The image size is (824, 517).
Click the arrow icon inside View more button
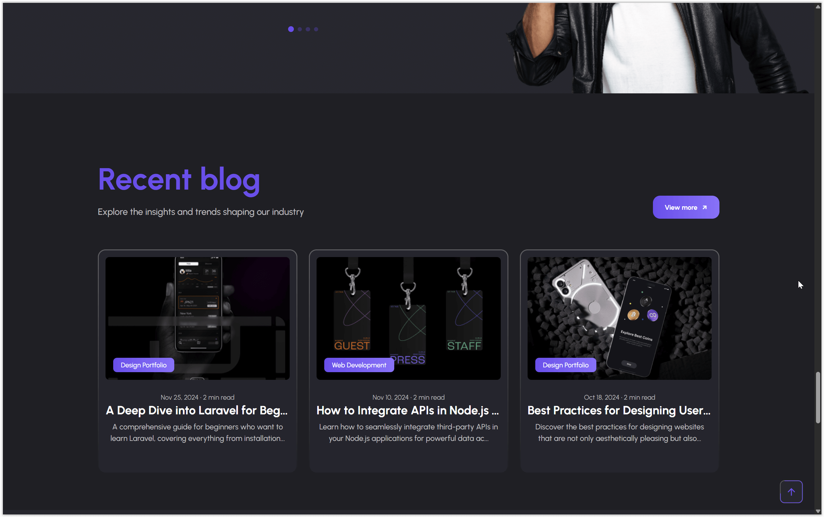click(x=704, y=207)
